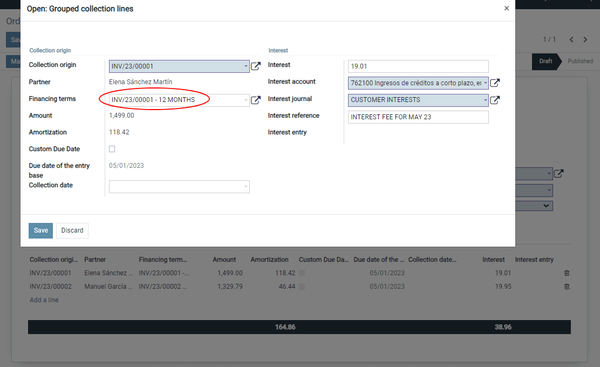The width and height of the screenshot is (600, 367).
Task: Check Custom Due Date on the INV/23/00002 row
Action: [x=302, y=287]
